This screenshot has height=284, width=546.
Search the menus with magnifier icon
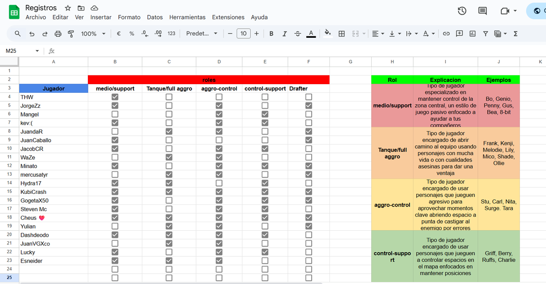[18, 34]
